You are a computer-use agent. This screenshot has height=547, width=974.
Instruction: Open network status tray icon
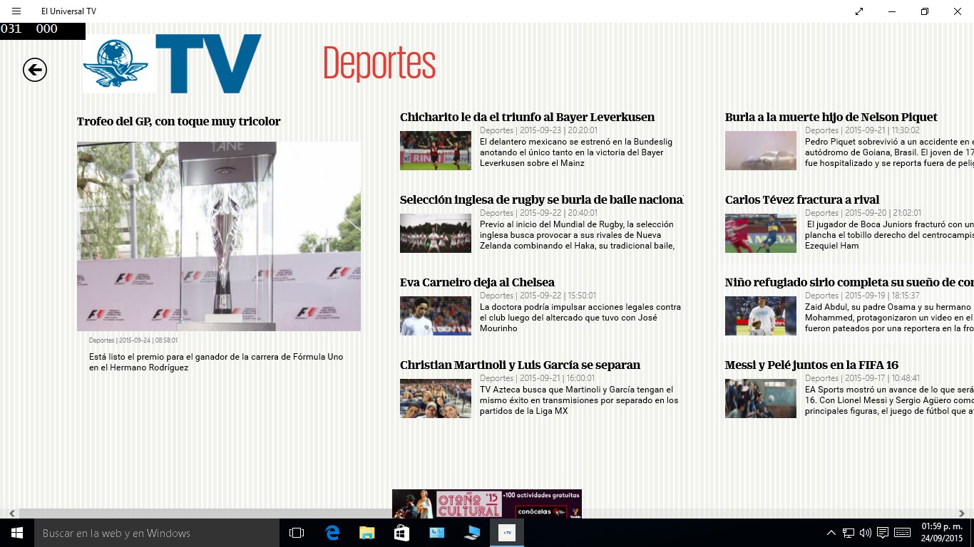(x=849, y=533)
